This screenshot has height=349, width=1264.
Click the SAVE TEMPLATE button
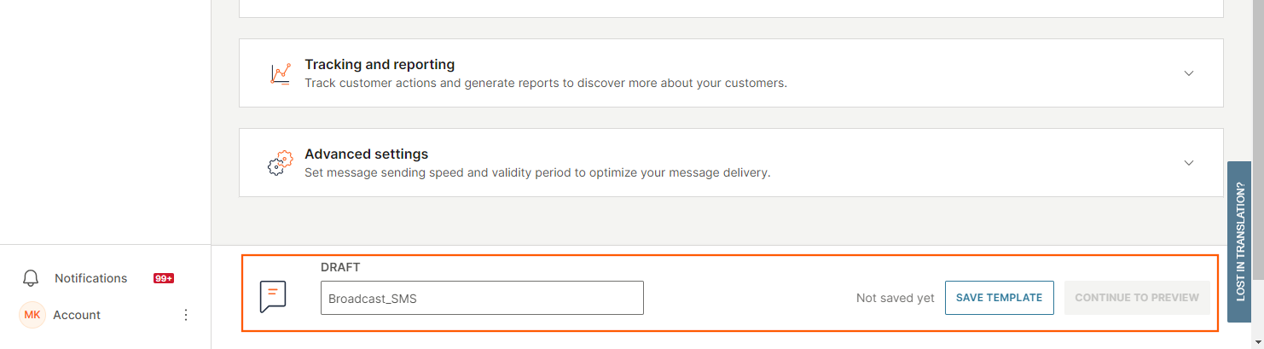click(999, 298)
